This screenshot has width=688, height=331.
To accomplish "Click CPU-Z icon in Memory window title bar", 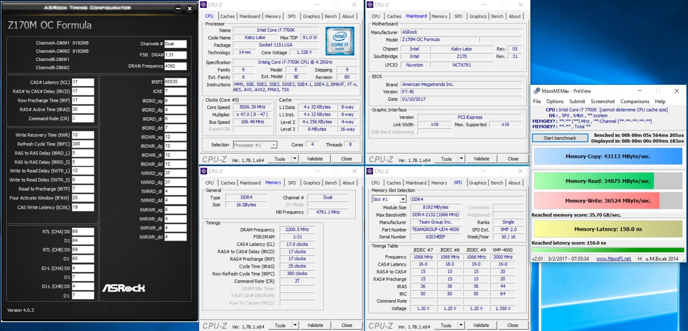I will (x=204, y=171).
